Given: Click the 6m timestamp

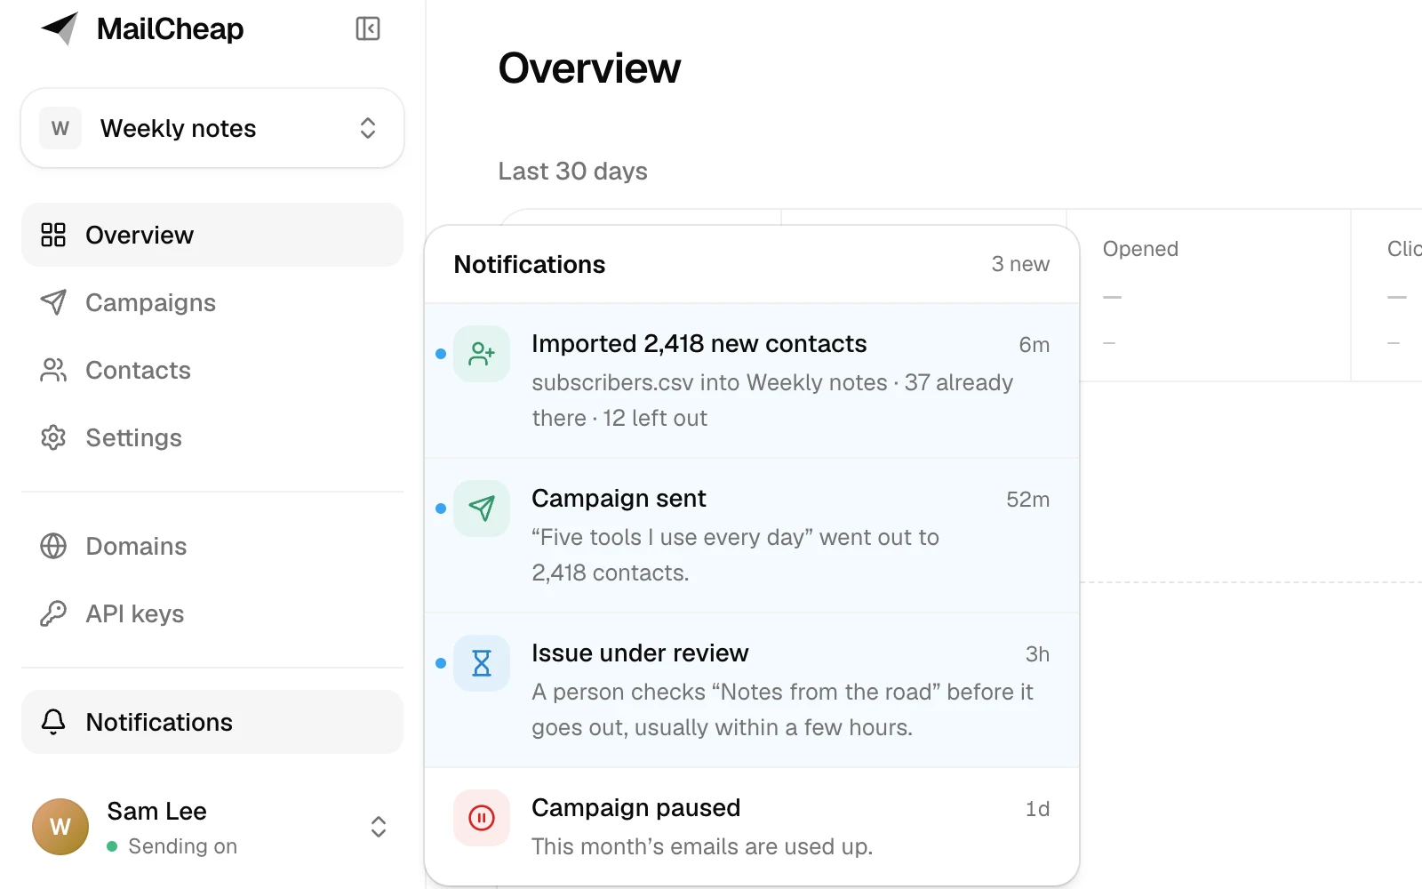Looking at the screenshot, I should coord(1035,345).
